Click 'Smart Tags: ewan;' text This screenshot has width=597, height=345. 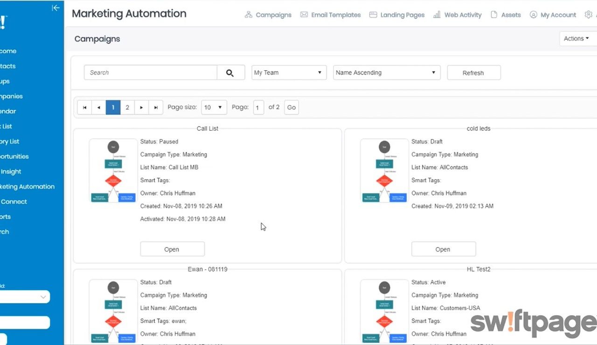click(163, 321)
